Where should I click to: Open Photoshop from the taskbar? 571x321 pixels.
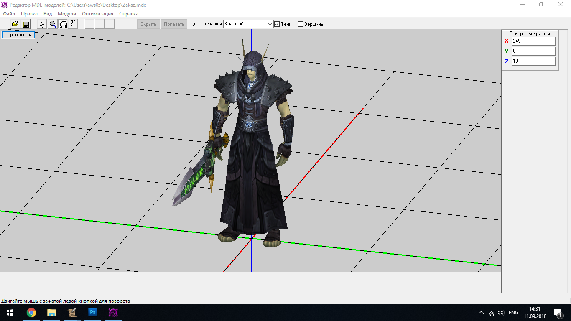93,312
